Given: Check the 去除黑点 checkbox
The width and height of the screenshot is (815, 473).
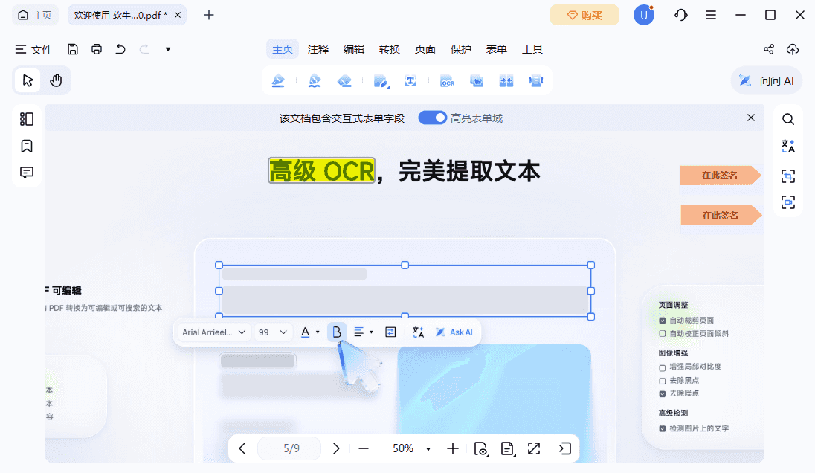Looking at the screenshot, I should pyautogui.click(x=662, y=381).
